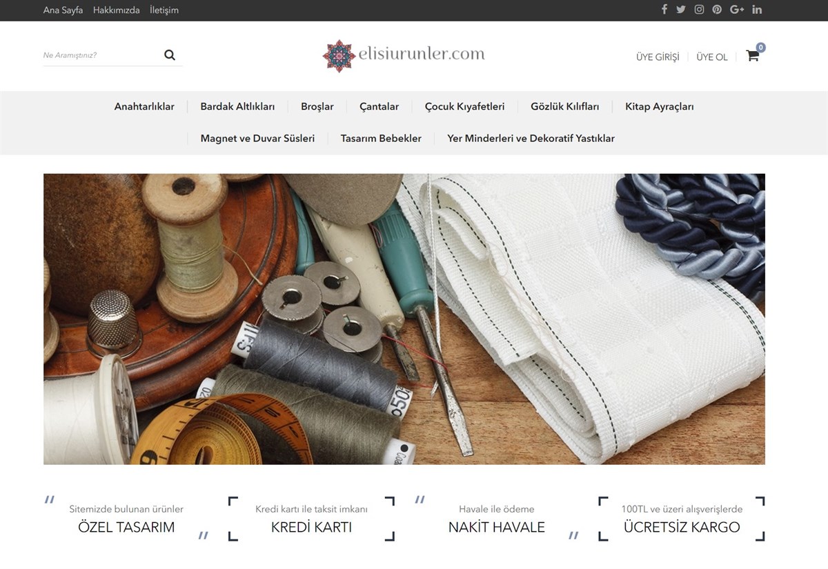Open the Google Plus social icon
The width and height of the screenshot is (828, 569).
pyautogui.click(x=737, y=10)
